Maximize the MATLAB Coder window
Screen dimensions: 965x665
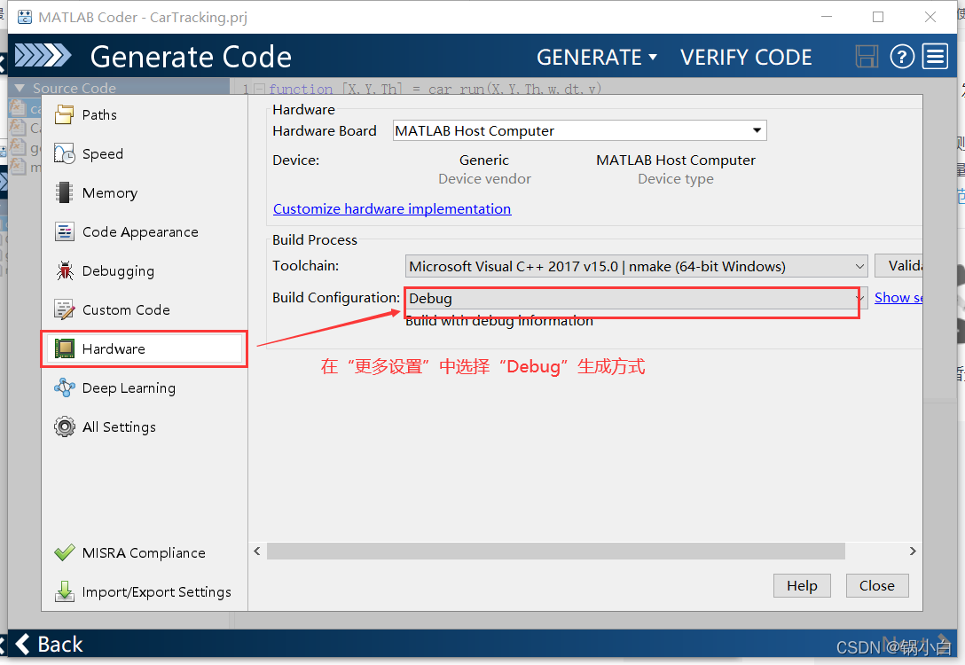878,17
